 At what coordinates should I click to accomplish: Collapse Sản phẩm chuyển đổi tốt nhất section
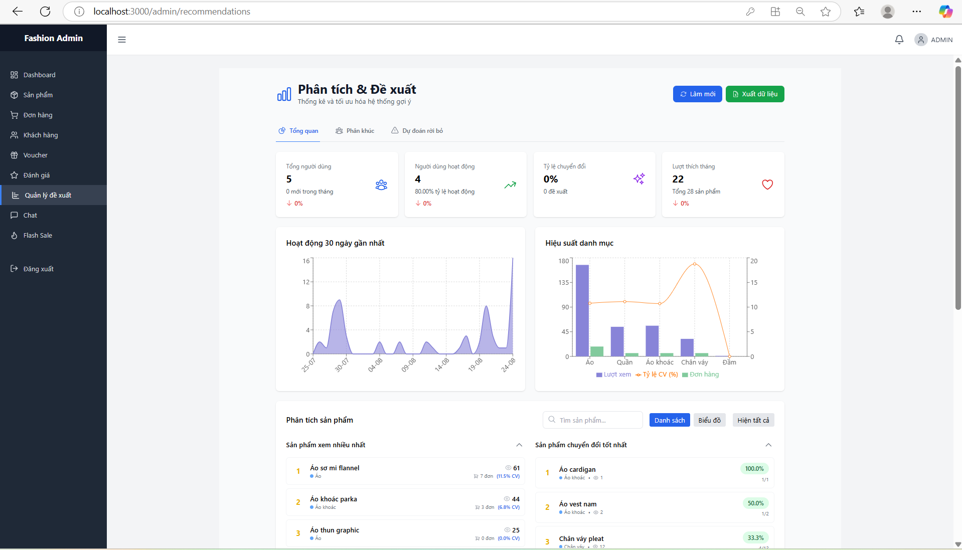pyautogui.click(x=768, y=445)
